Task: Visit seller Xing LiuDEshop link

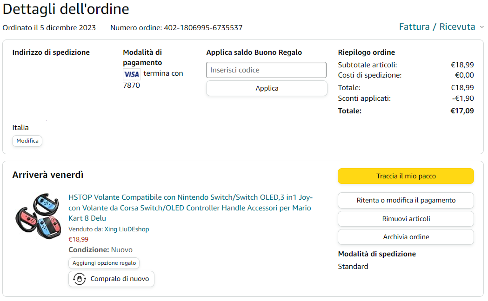Action: coord(127,229)
